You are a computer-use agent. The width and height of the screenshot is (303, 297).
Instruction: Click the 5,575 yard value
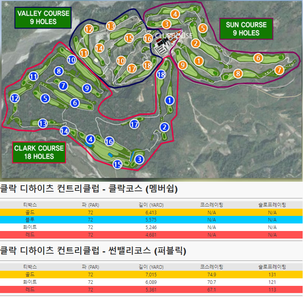pyautogui.click(x=151, y=220)
